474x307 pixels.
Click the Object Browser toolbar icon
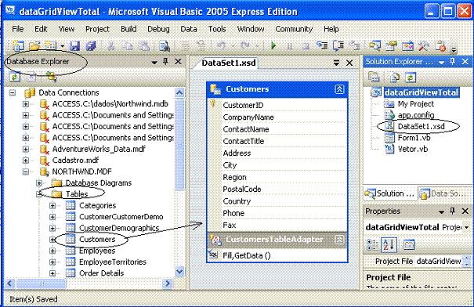pyautogui.click(x=407, y=45)
